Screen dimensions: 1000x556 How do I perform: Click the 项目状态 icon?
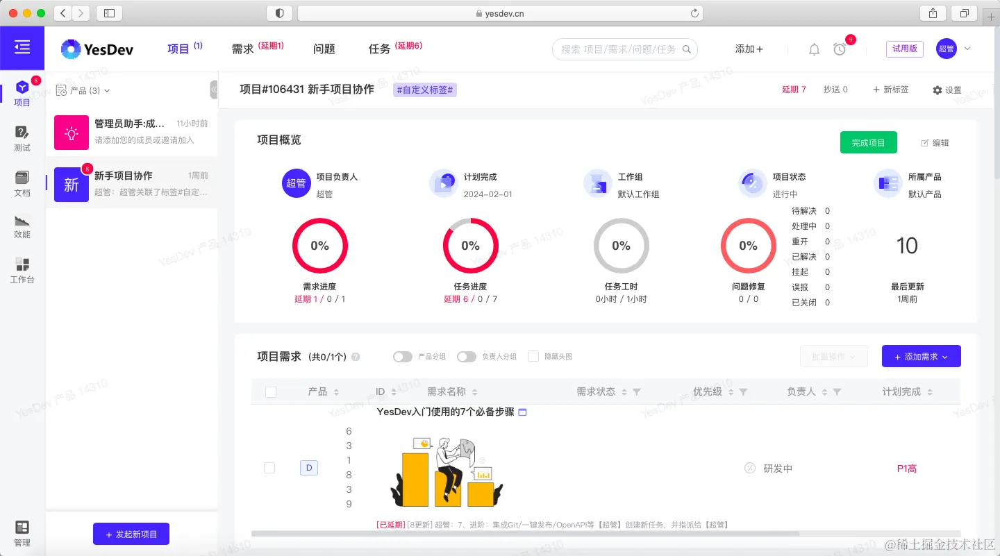point(752,183)
